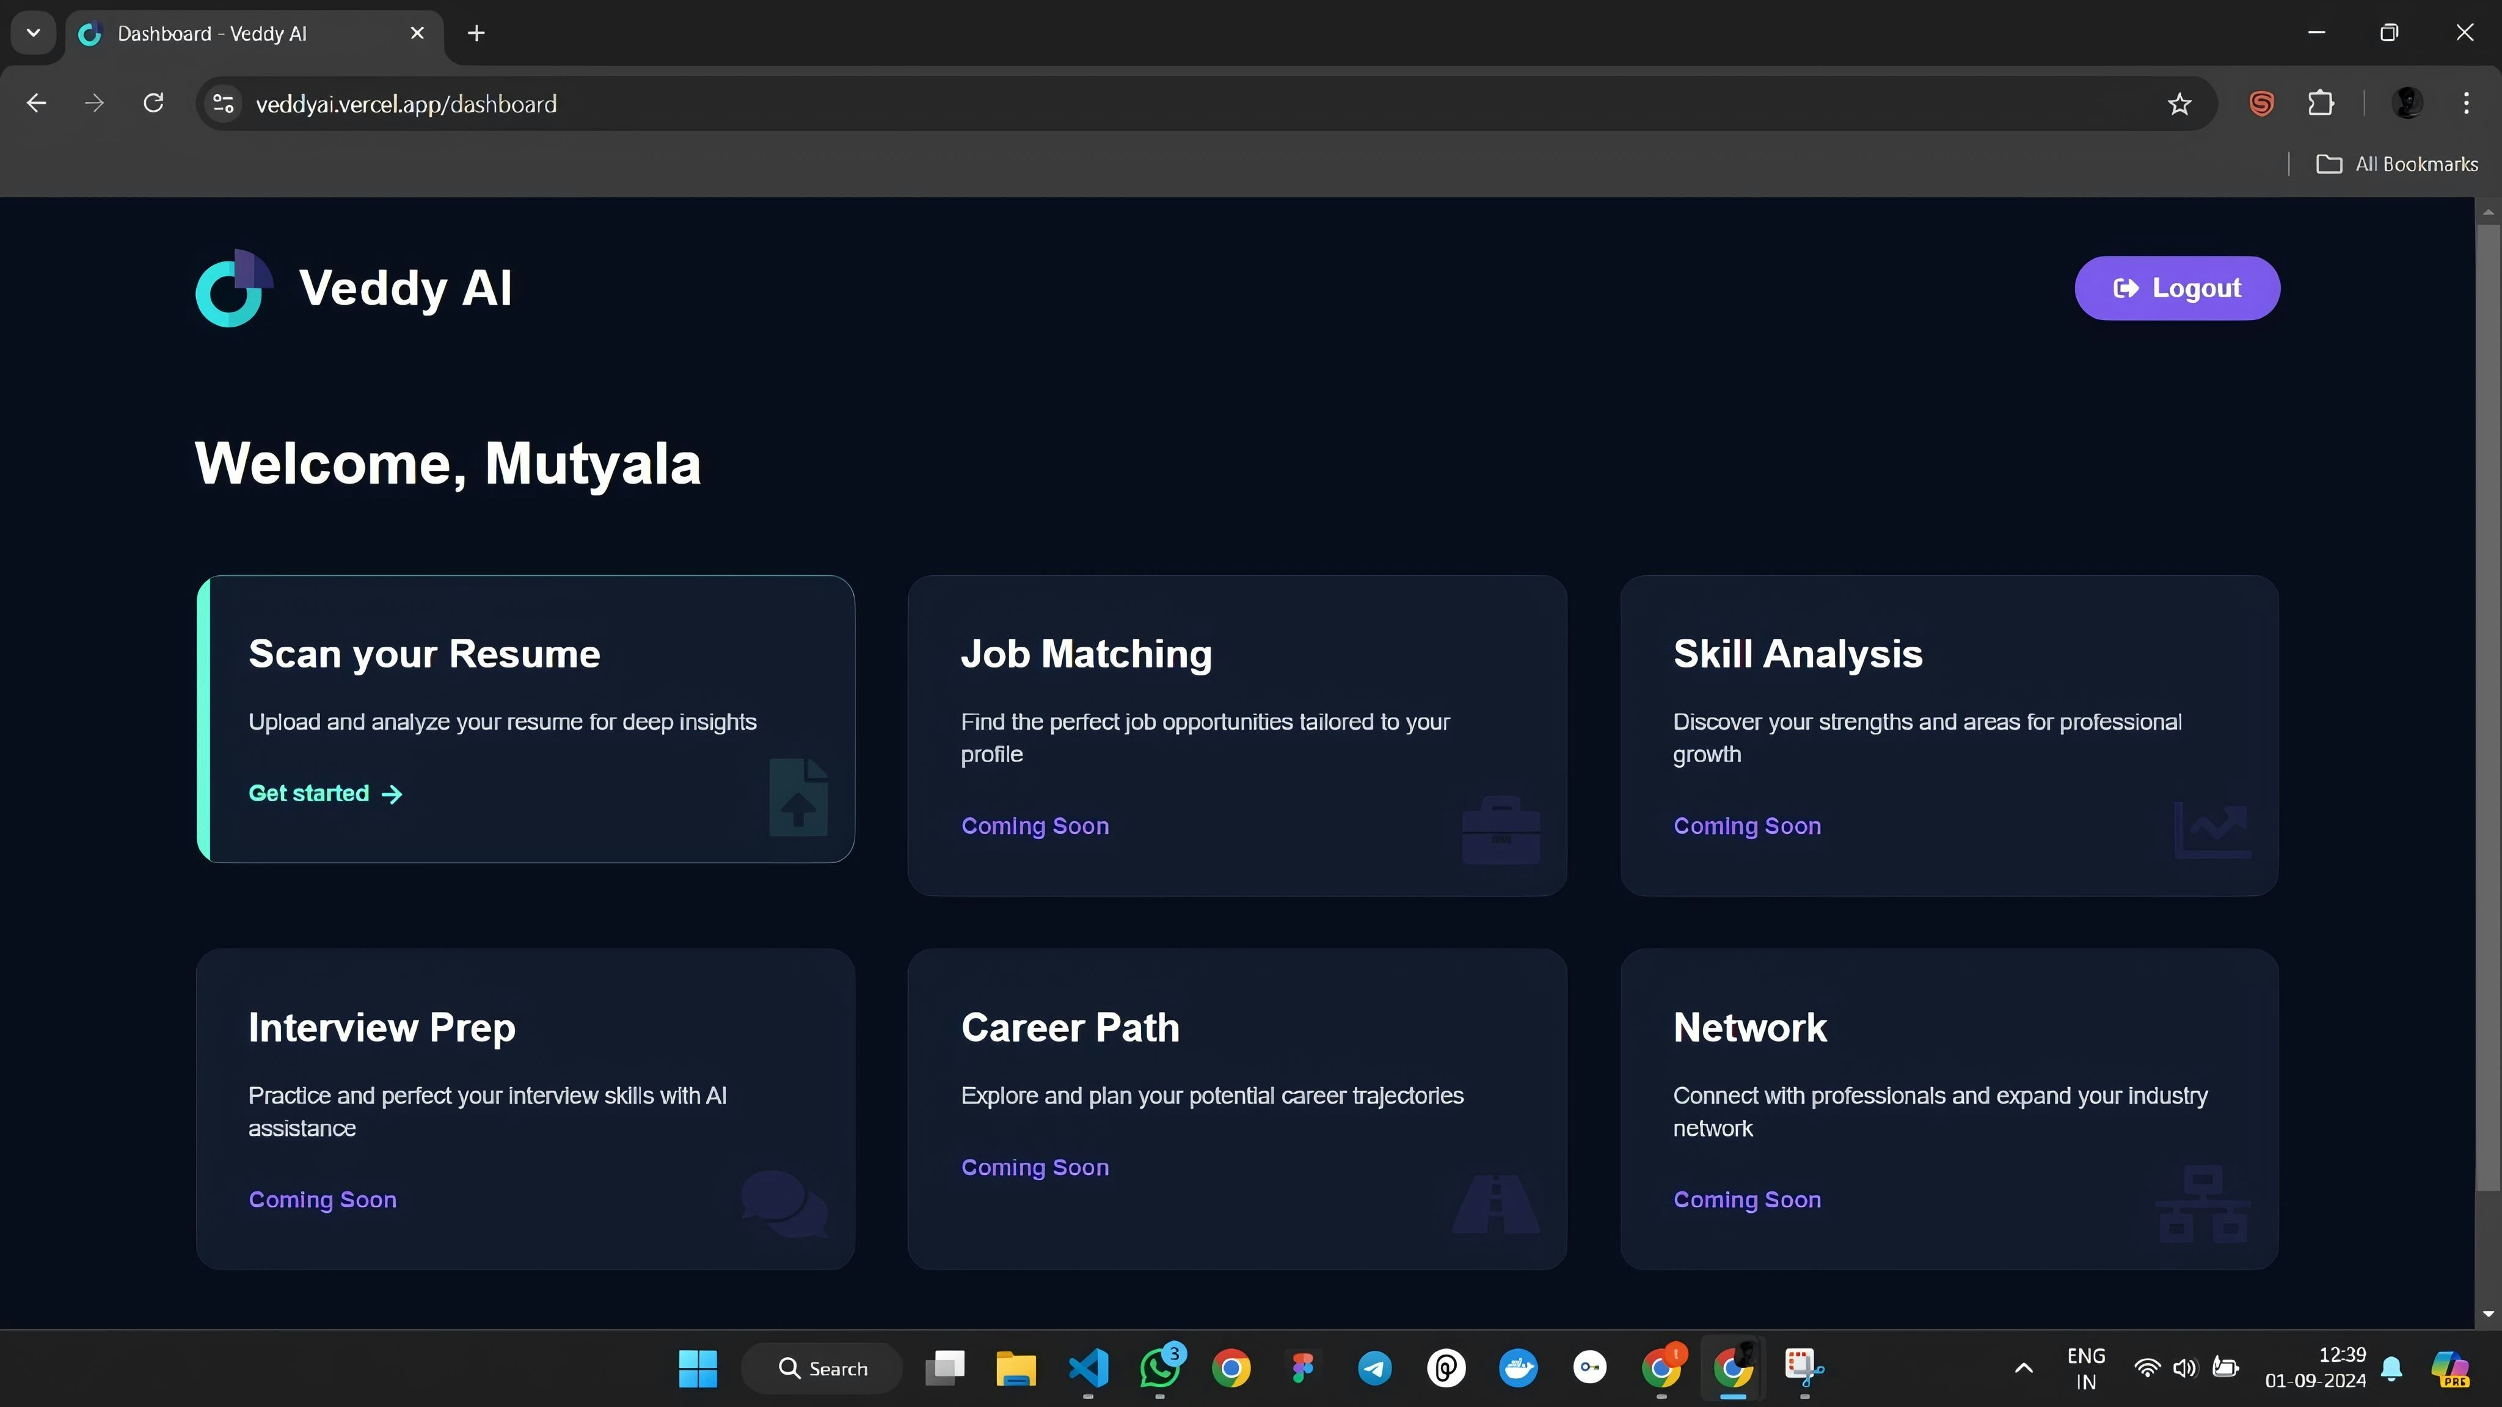Expand hidden system tray icons chevron
Screen dimensions: 2502x1407
[2023, 1368]
